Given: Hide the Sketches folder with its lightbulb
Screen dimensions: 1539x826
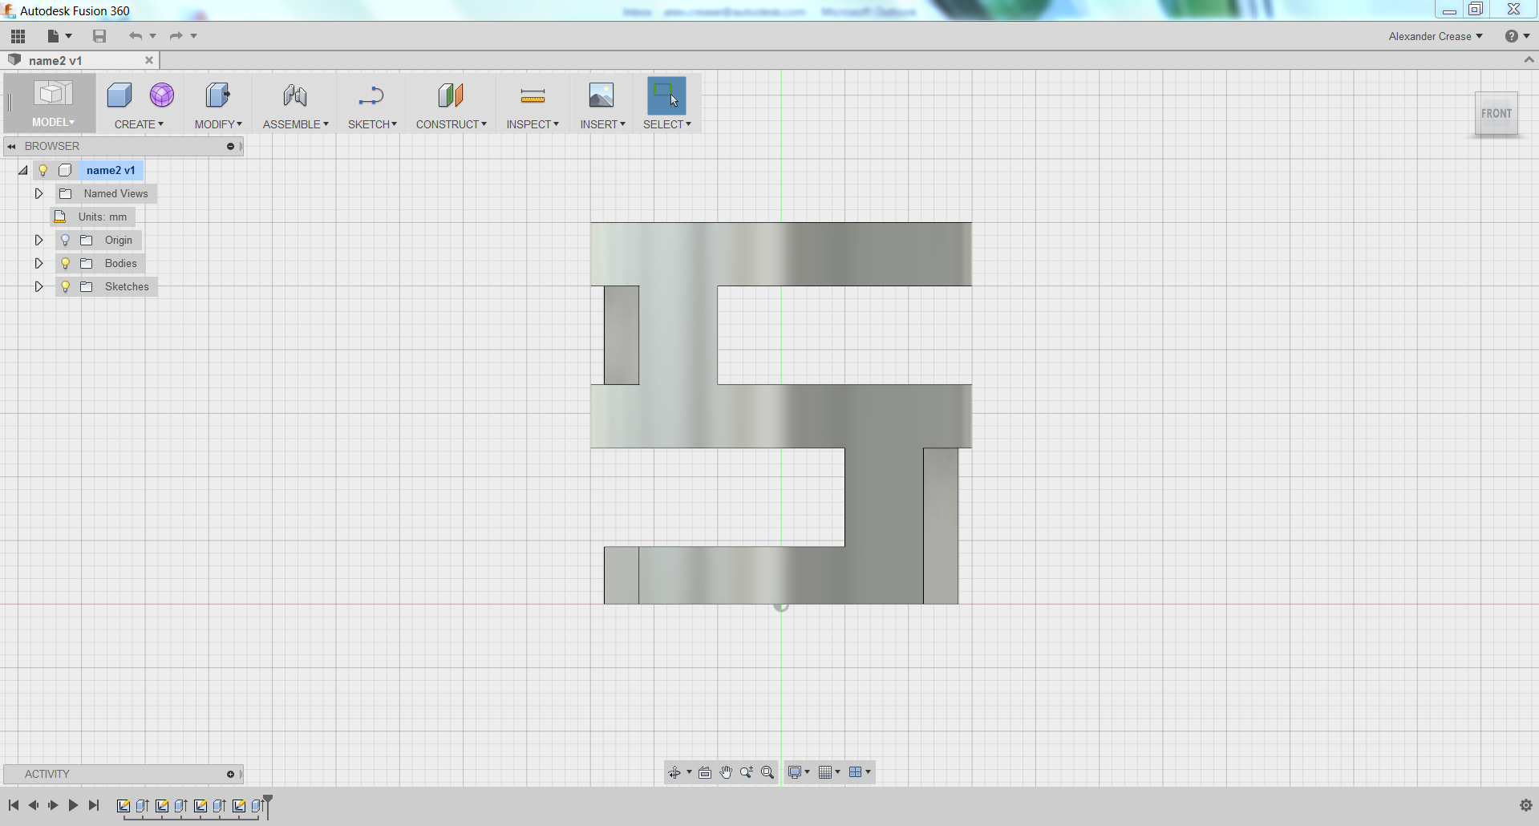Looking at the screenshot, I should click(65, 286).
